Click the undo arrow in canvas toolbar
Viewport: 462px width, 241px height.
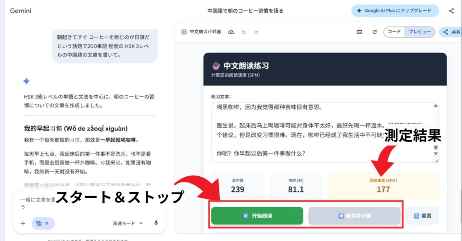244,32
